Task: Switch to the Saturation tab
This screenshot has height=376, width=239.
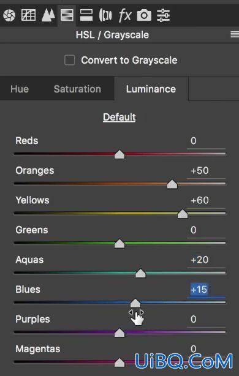Action: click(77, 89)
